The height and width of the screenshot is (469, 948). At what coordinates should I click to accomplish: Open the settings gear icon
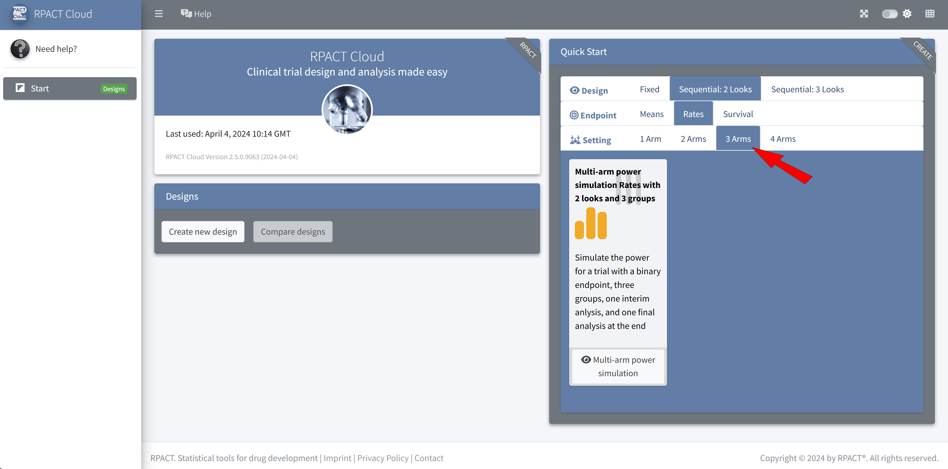907,14
